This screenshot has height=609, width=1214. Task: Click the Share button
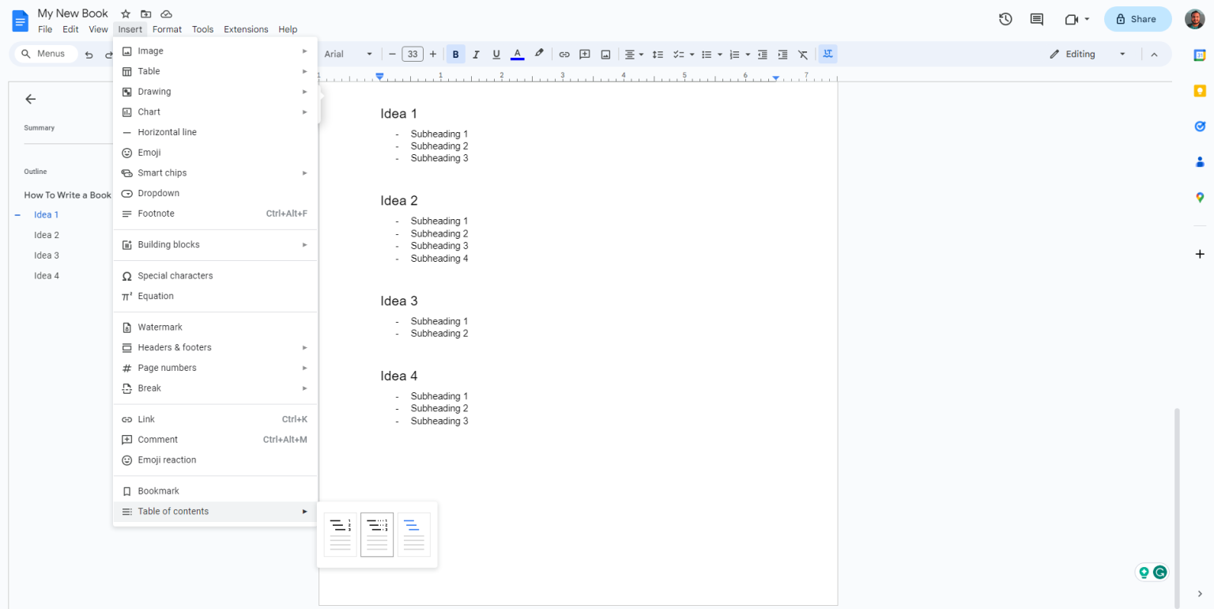pyautogui.click(x=1137, y=18)
